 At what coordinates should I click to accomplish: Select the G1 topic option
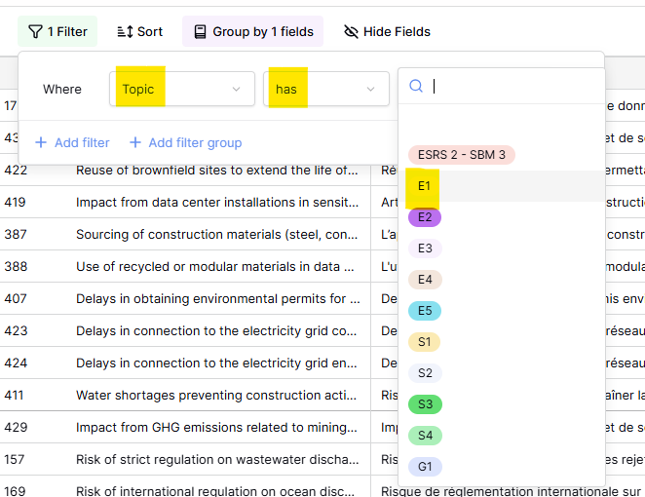(x=425, y=467)
